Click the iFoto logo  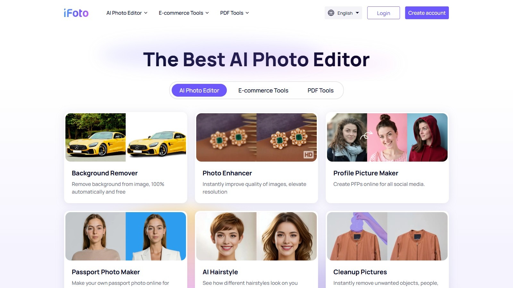pyautogui.click(x=76, y=13)
